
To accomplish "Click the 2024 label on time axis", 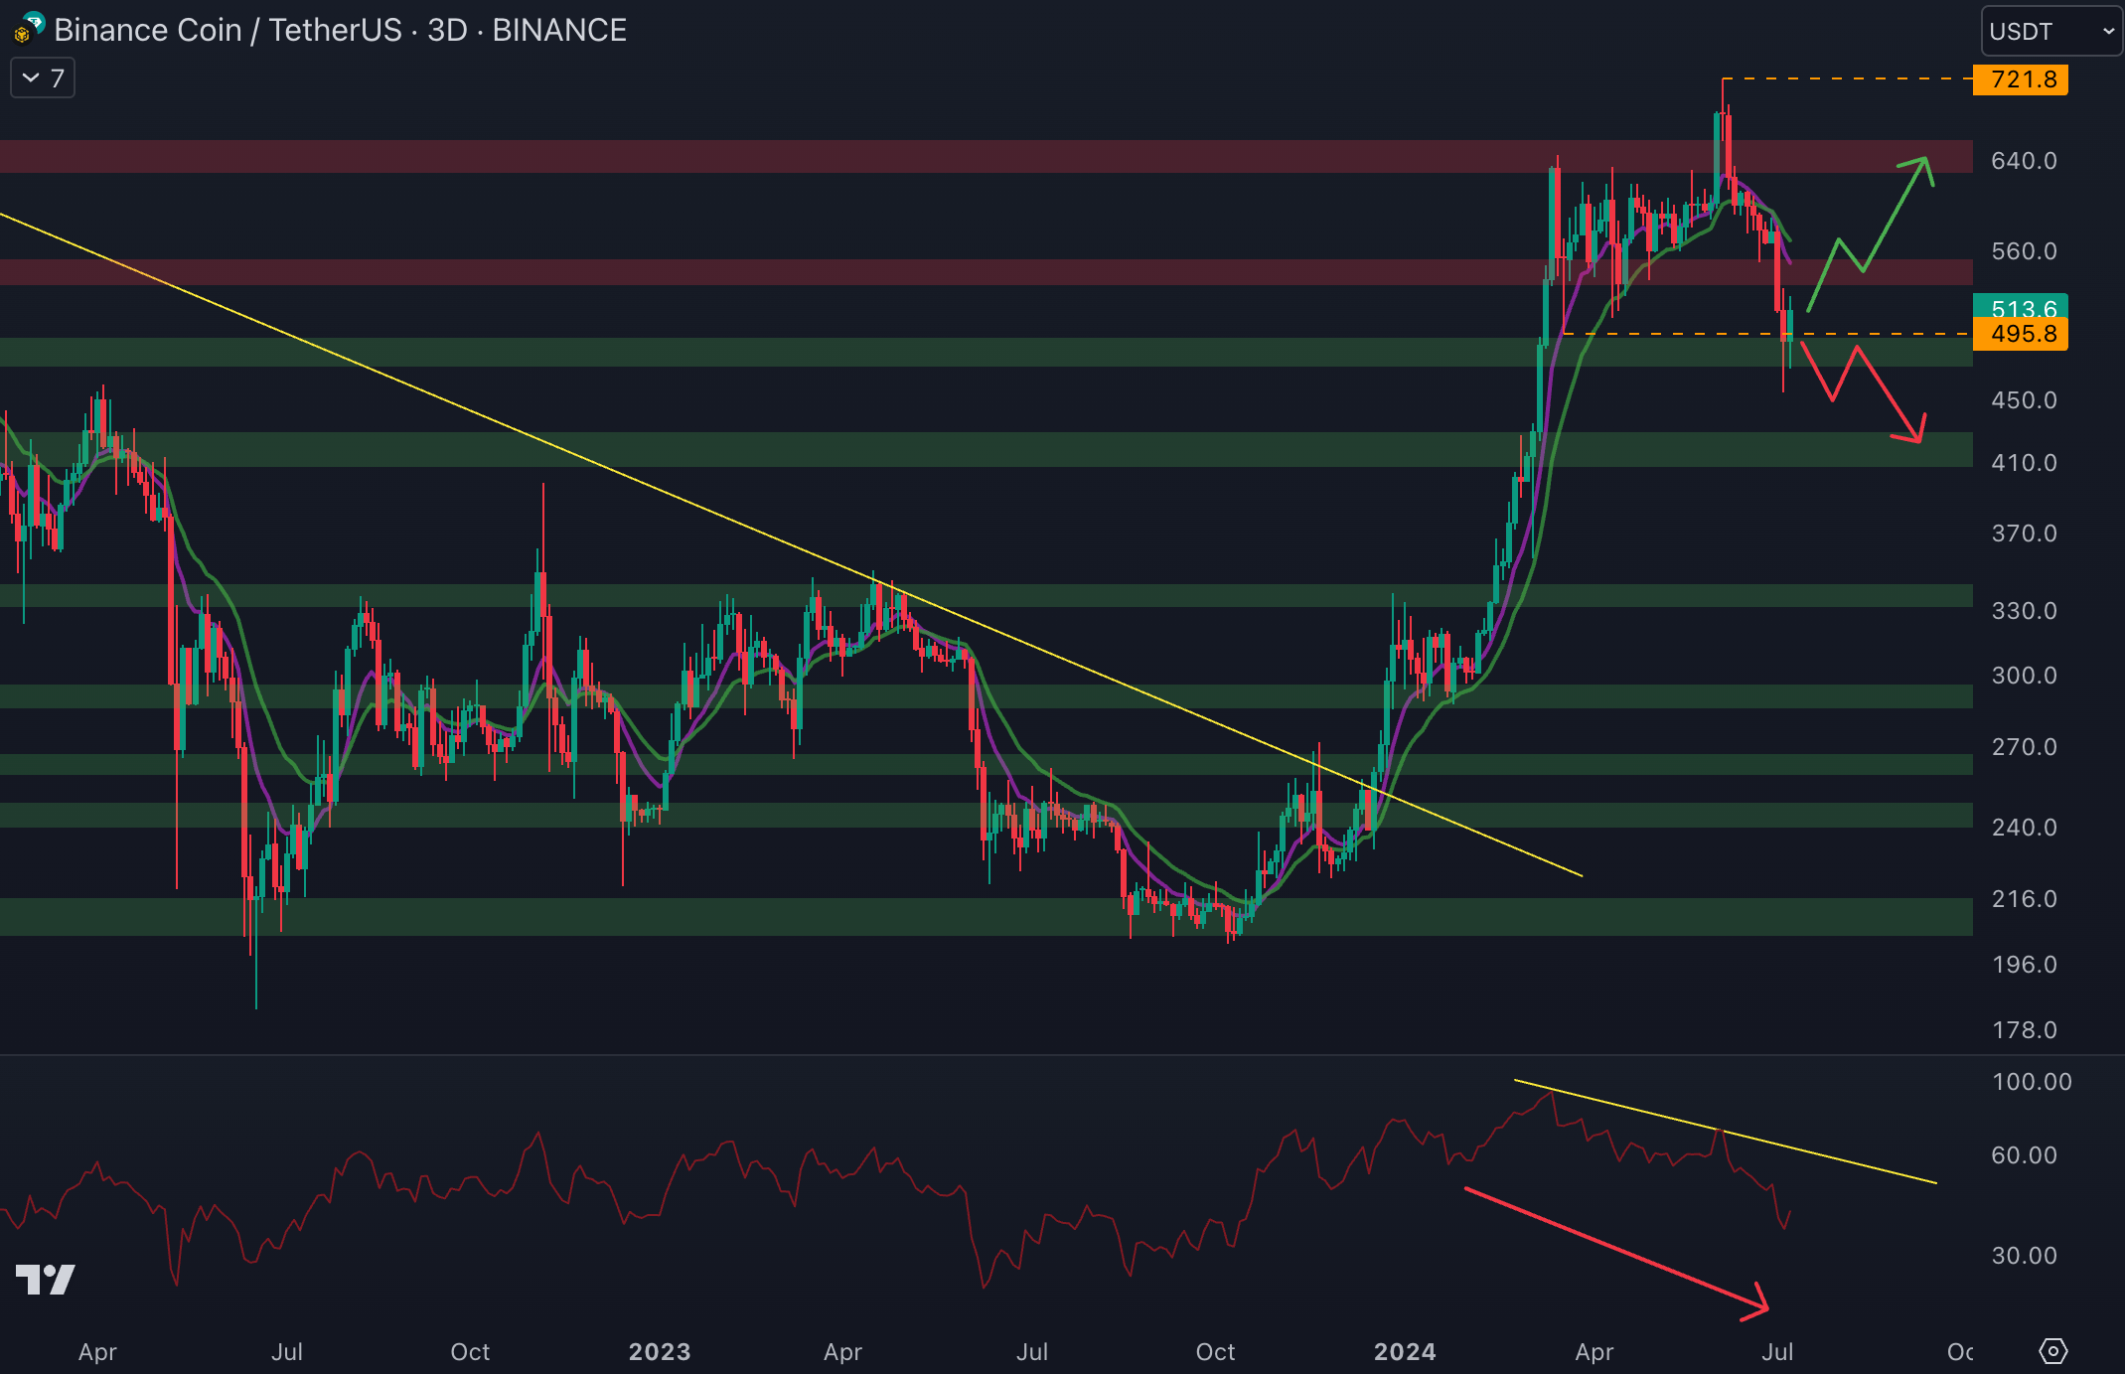I will click(x=1404, y=1351).
